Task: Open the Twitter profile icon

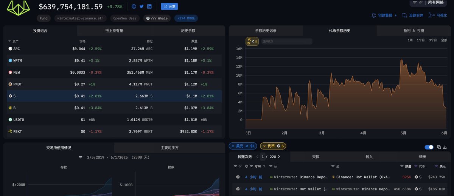Action: tap(142, 6)
